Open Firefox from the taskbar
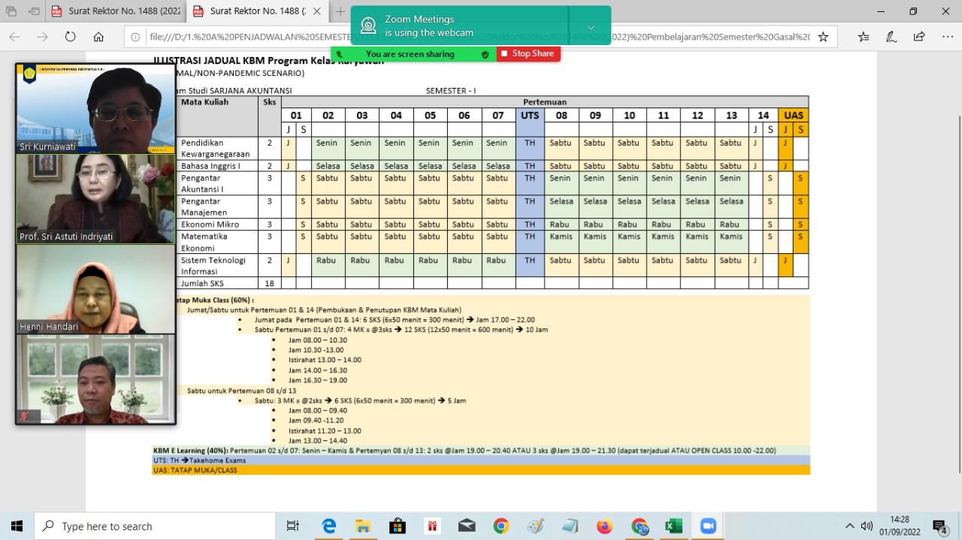Viewport: 962px width, 540px height. point(604,526)
